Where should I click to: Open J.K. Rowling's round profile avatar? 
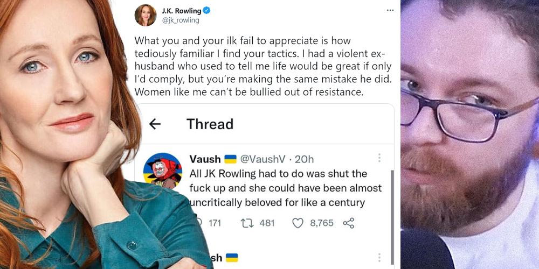pos(144,16)
